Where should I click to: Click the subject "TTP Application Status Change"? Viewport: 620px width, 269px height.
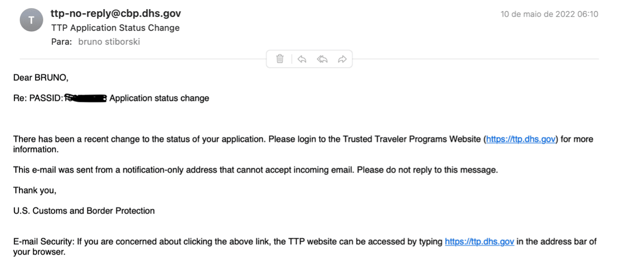point(115,28)
